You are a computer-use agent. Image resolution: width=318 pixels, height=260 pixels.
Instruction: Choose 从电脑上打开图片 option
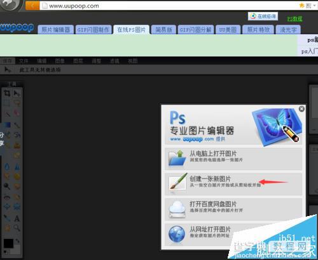coord(233,159)
